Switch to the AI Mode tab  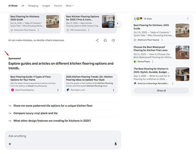coord(13,6)
